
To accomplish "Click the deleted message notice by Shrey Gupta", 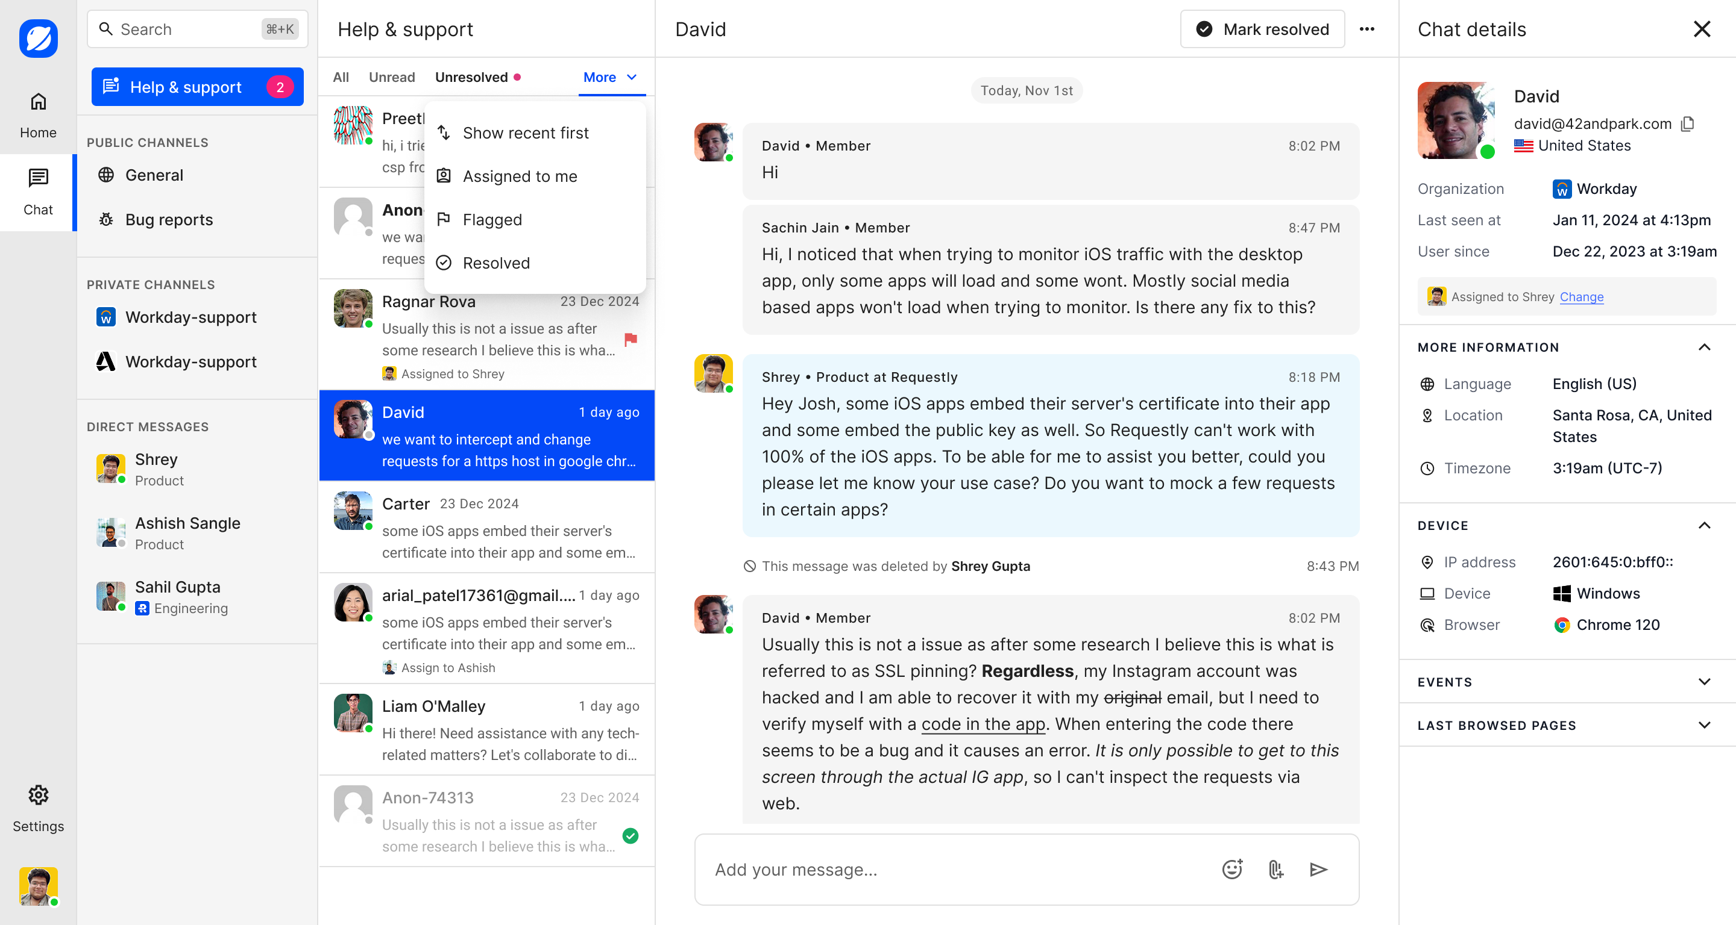I will [x=896, y=566].
